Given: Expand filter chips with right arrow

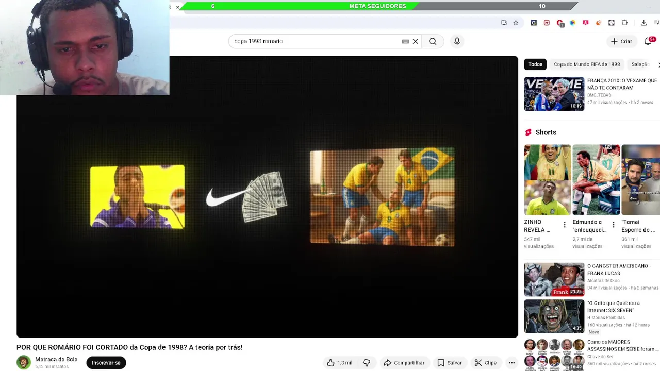Looking at the screenshot, I should point(658,64).
